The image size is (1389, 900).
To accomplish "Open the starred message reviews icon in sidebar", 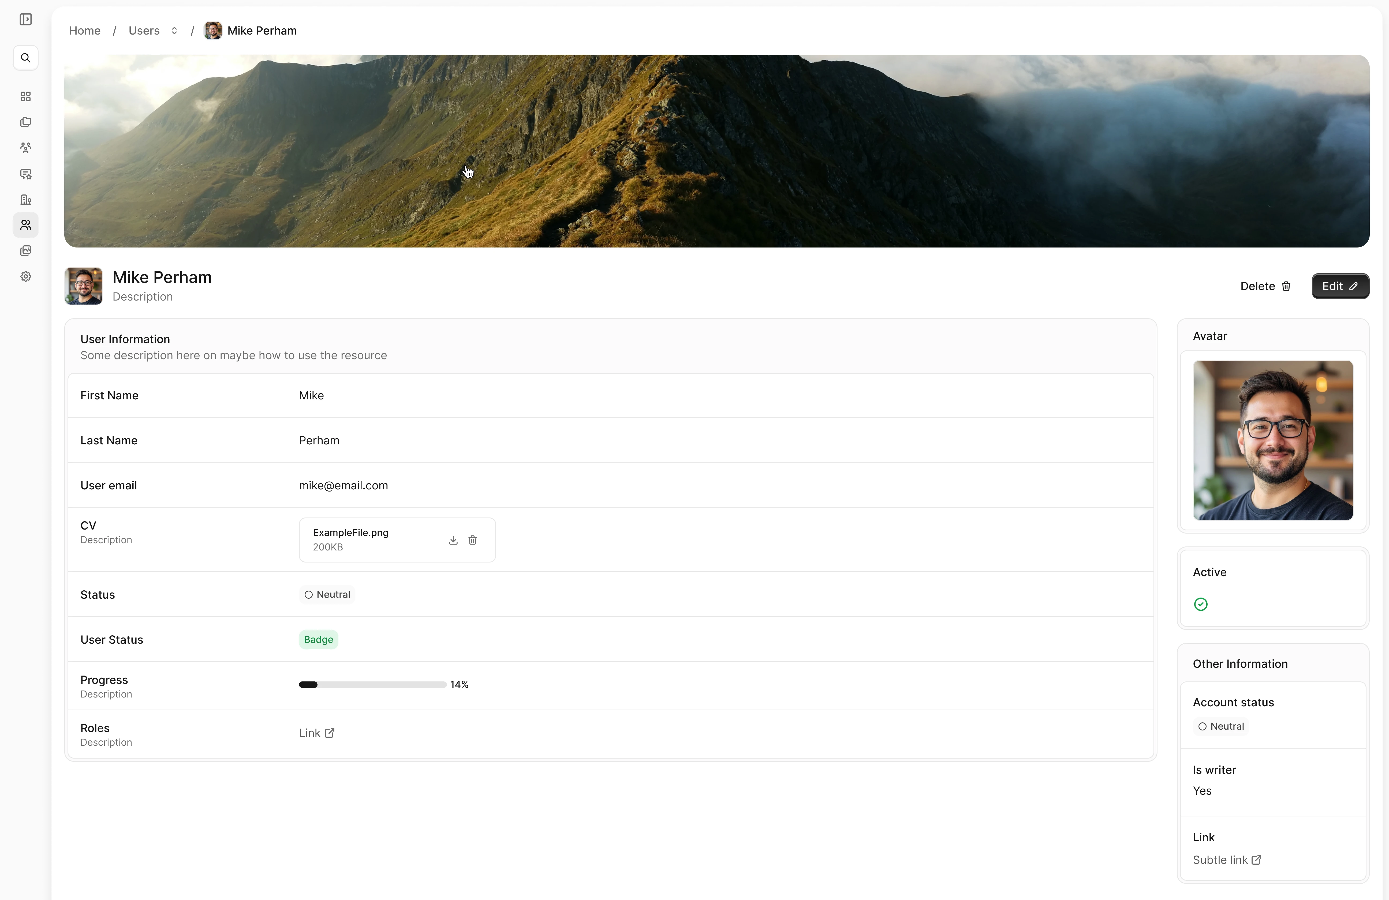I will point(26,174).
